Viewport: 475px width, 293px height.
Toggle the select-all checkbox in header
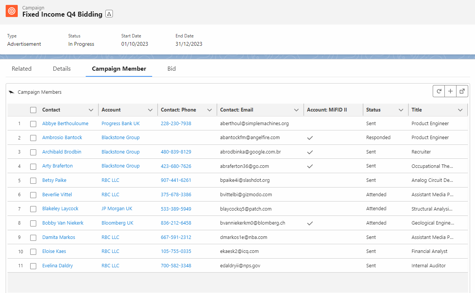[33, 110]
